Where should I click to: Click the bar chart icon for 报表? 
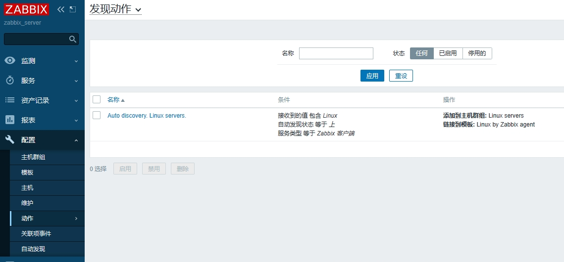click(10, 120)
